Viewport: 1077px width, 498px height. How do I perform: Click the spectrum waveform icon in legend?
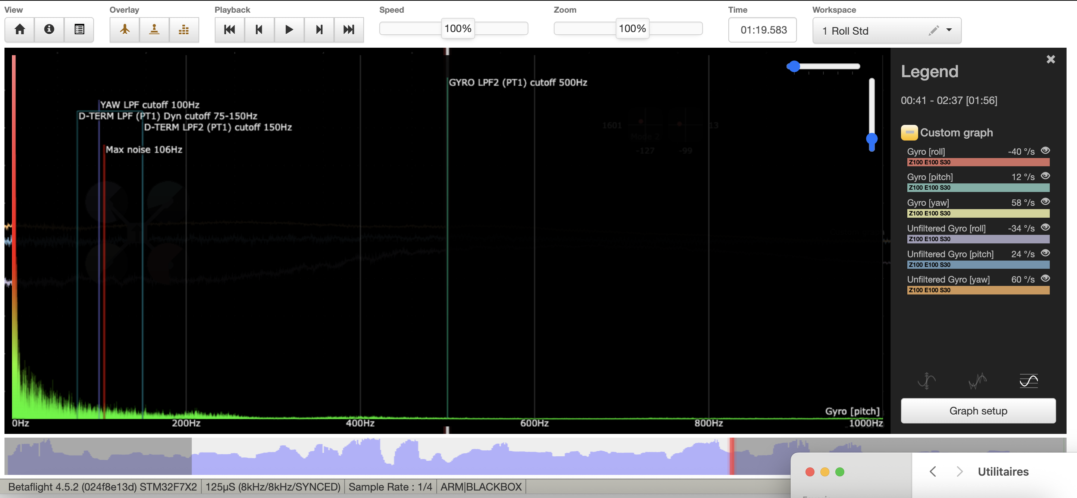[x=977, y=381]
